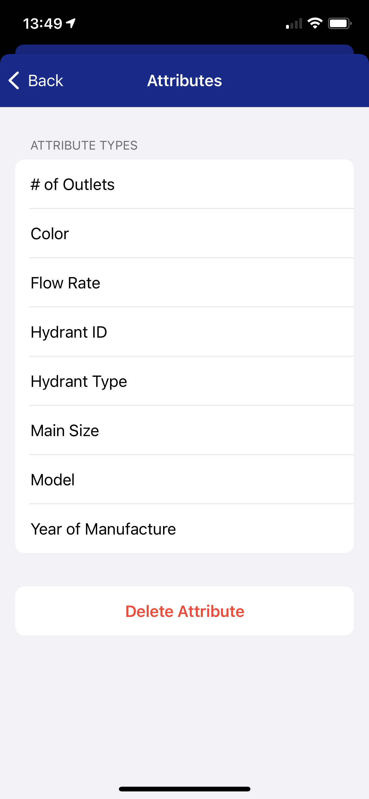Tap the location services arrow icon

tap(71, 23)
